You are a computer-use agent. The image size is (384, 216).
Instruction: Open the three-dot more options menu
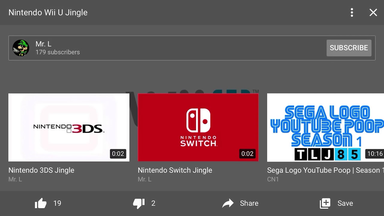pyautogui.click(x=352, y=12)
